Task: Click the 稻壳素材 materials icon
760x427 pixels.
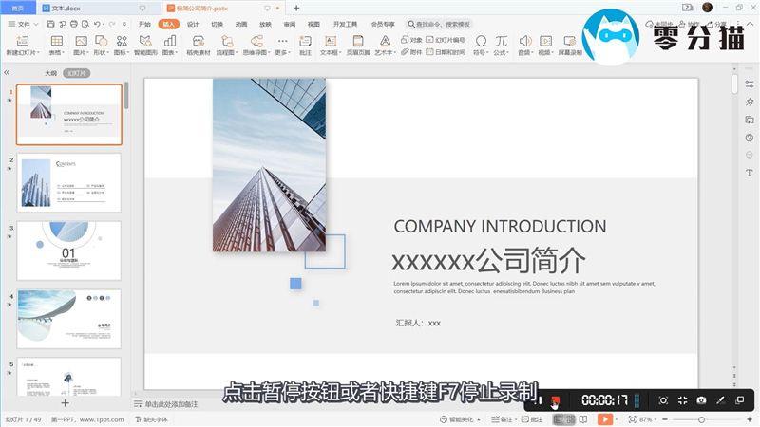Action: [x=198, y=42]
